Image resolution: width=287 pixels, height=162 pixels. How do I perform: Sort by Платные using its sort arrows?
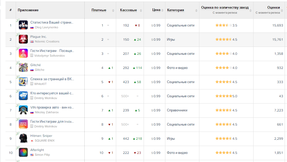(113, 11)
